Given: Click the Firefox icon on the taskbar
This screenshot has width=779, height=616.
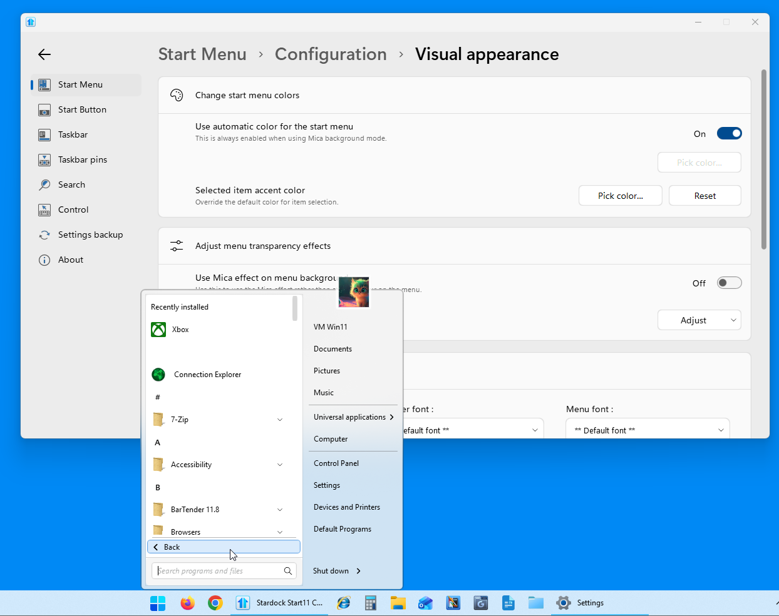Looking at the screenshot, I should coord(187,603).
